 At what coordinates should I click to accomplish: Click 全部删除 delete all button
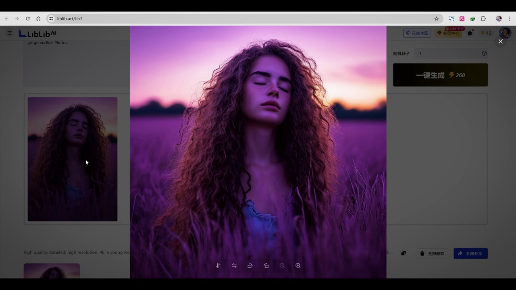coord(433,253)
